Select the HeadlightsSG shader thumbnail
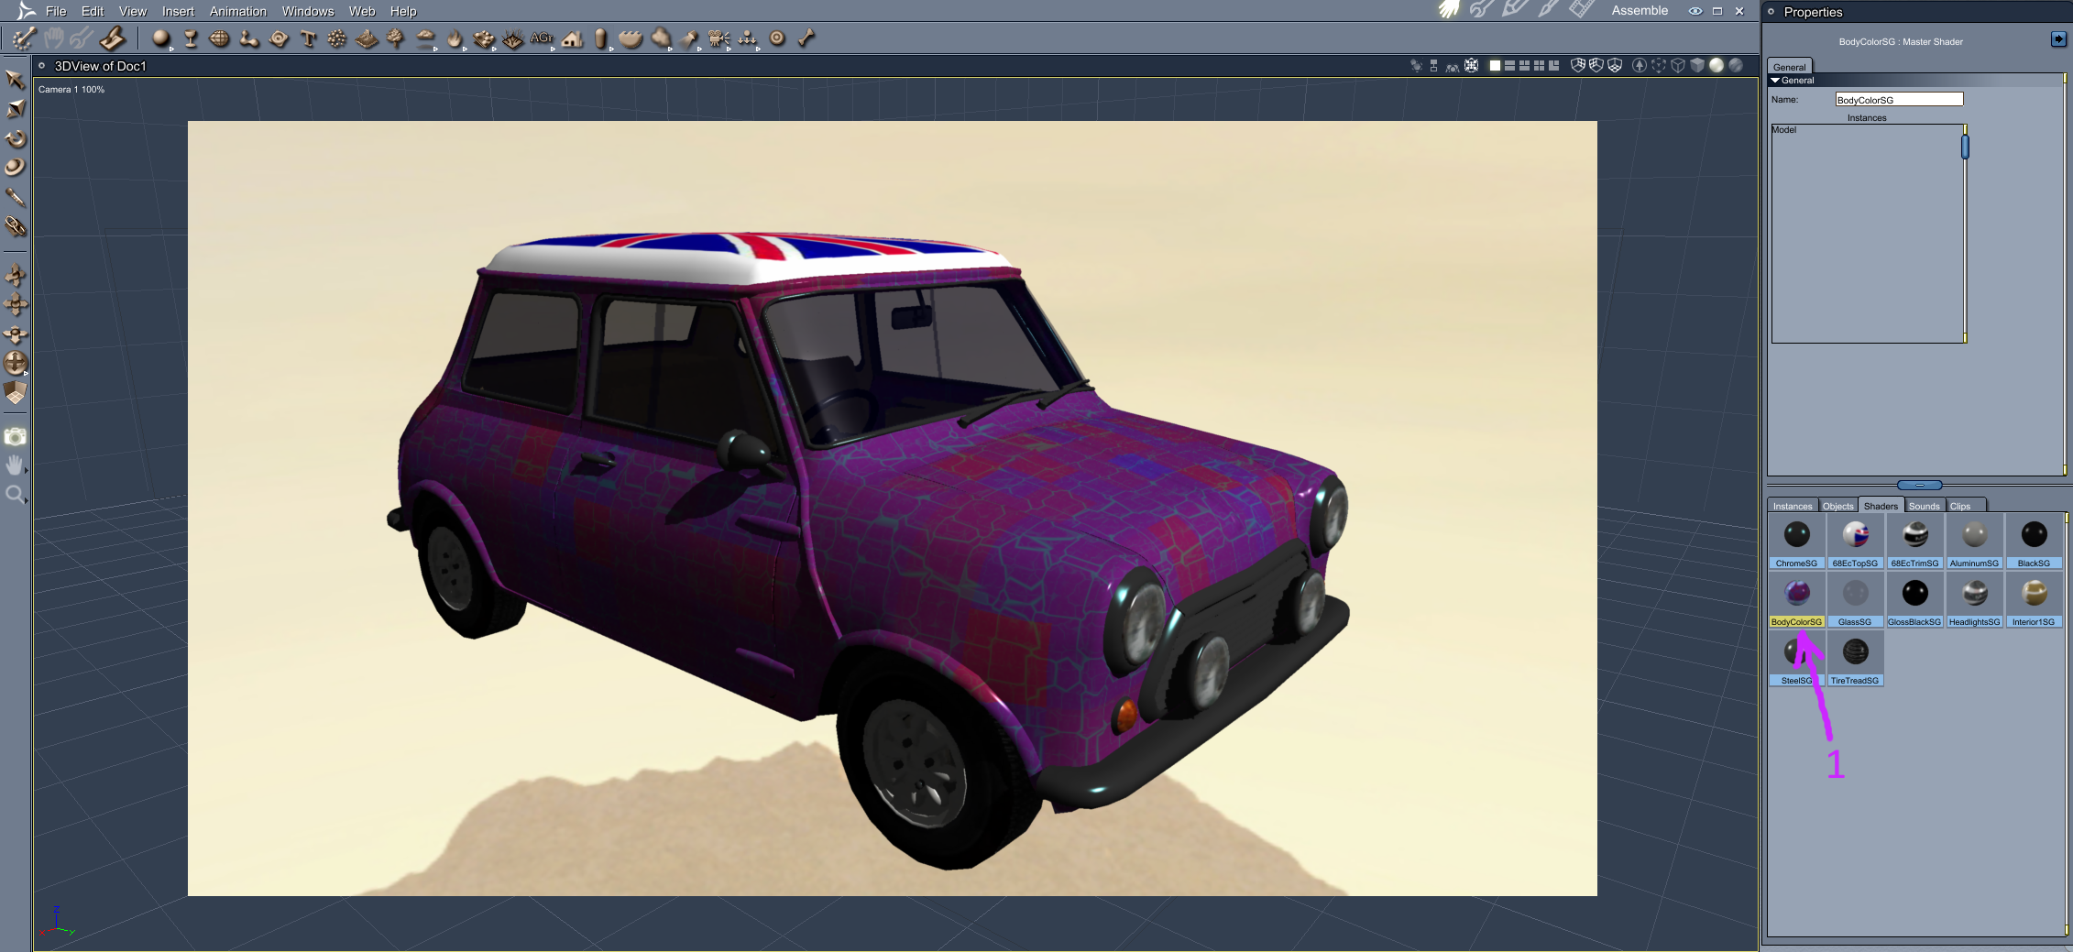Viewport: 2073px width, 952px height. tap(1974, 600)
